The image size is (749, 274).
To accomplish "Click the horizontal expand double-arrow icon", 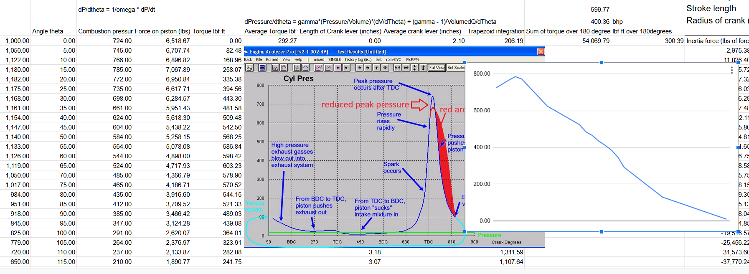I will pyautogui.click(x=406, y=68).
